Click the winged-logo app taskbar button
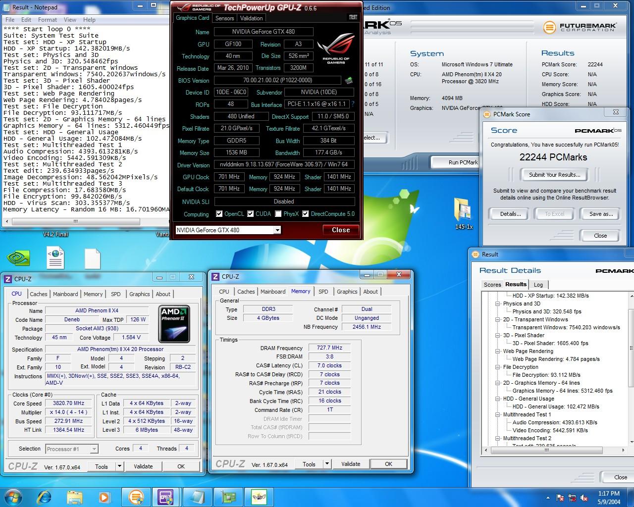 click(x=259, y=497)
